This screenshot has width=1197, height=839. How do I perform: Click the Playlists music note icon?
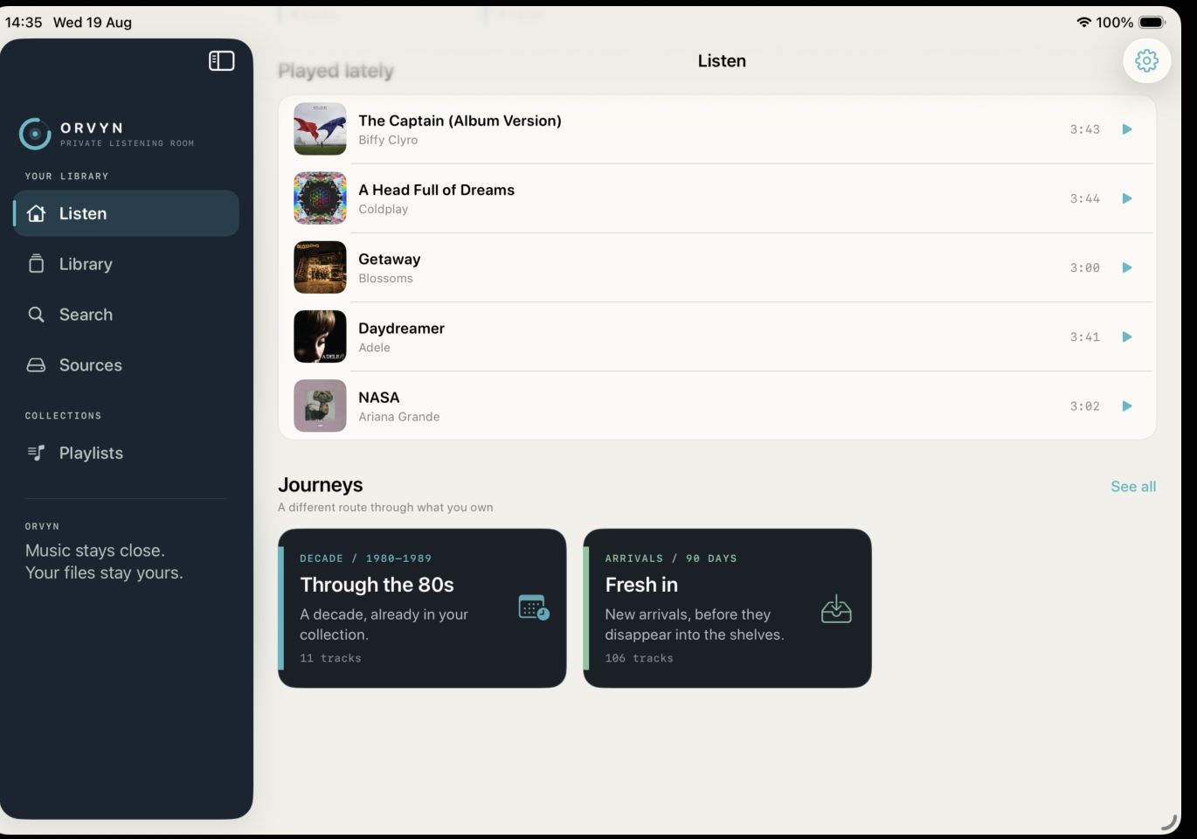pos(36,453)
